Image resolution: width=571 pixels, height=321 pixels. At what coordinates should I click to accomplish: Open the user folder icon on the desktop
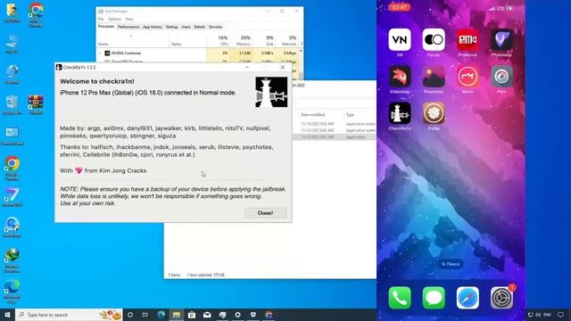12,12
